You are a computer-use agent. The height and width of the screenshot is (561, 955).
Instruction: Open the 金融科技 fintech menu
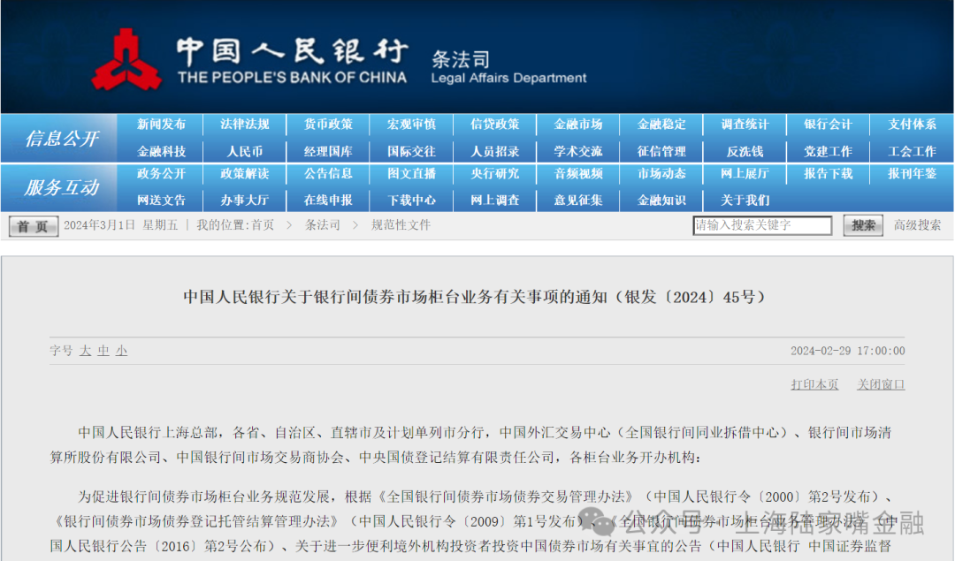[x=162, y=150]
